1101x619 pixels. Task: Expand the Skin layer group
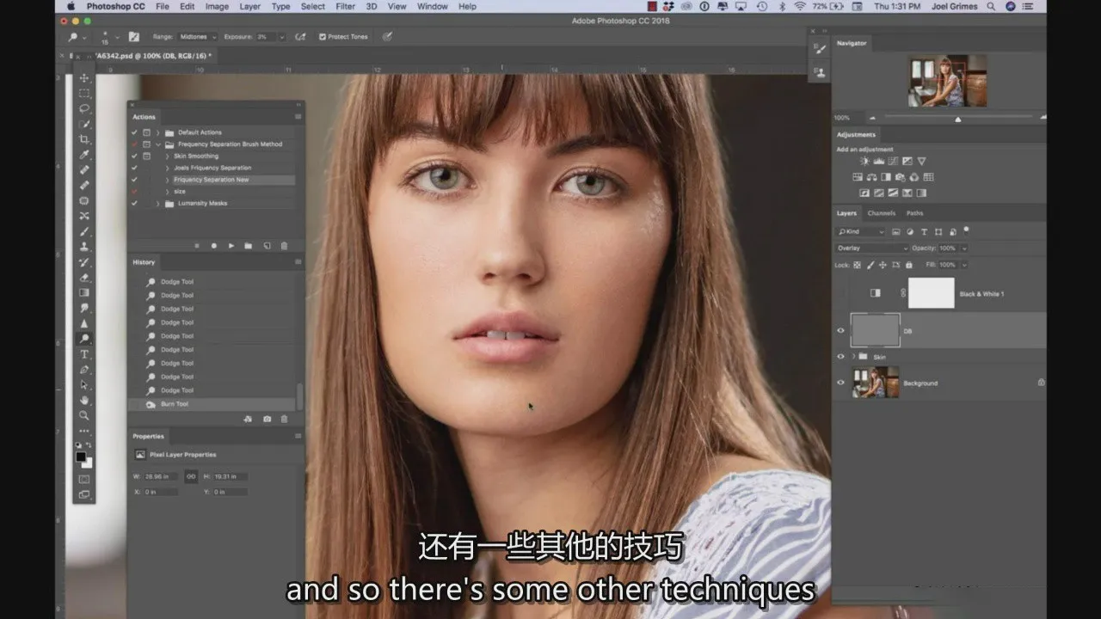(x=853, y=356)
